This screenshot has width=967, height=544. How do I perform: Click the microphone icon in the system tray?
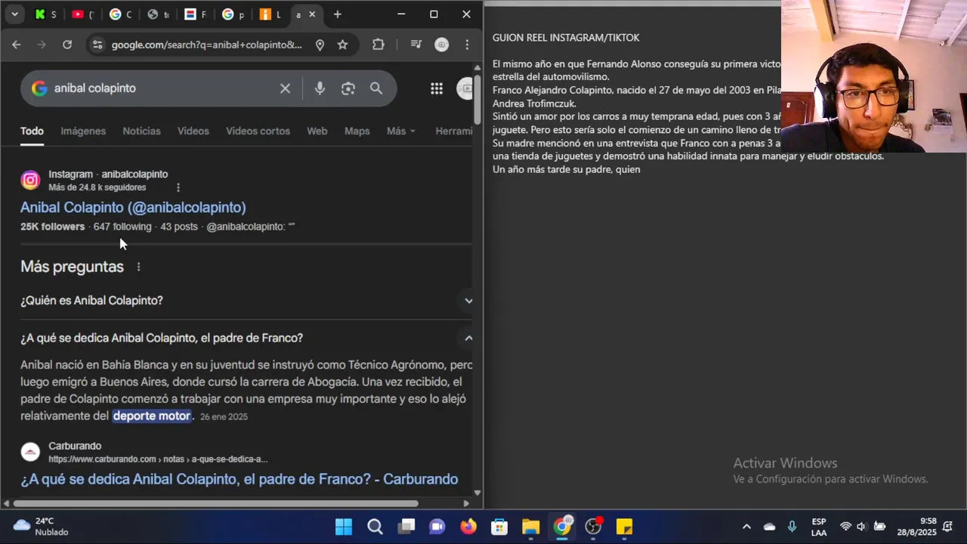(x=792, y=527)
